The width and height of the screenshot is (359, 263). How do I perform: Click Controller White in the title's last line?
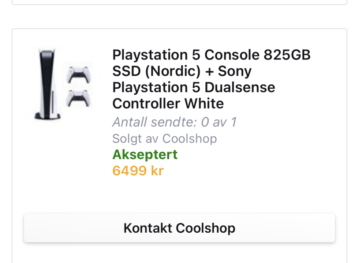tap(168, 103)
